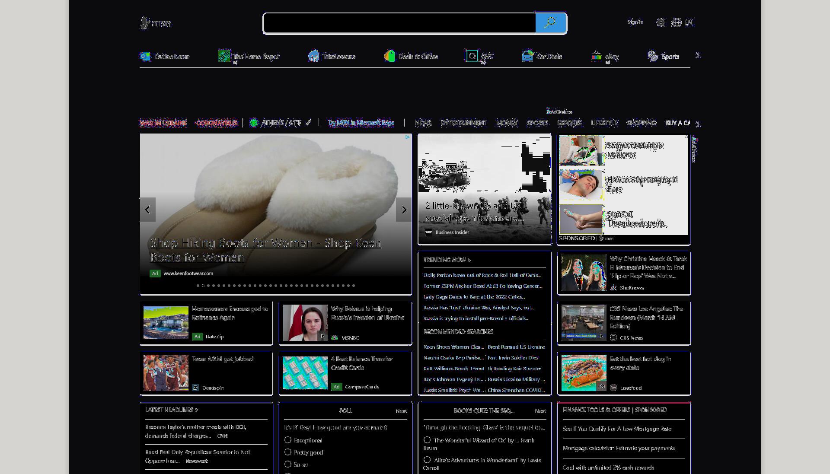830x474 pixels.
Task: Go to NEWS category
Action: click(423, 123)
